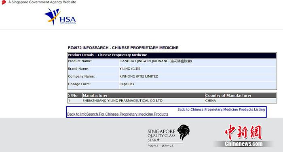Click the Product Details table header bar
Image resolution: width=283 pixels, height=152 pixels.
tap(172, 55)
